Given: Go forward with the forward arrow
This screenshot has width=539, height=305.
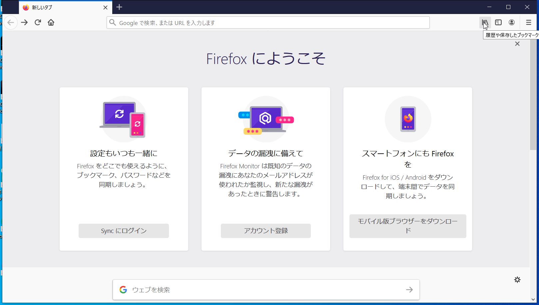Looking at the screenshot, I should (x=24, y=23).
